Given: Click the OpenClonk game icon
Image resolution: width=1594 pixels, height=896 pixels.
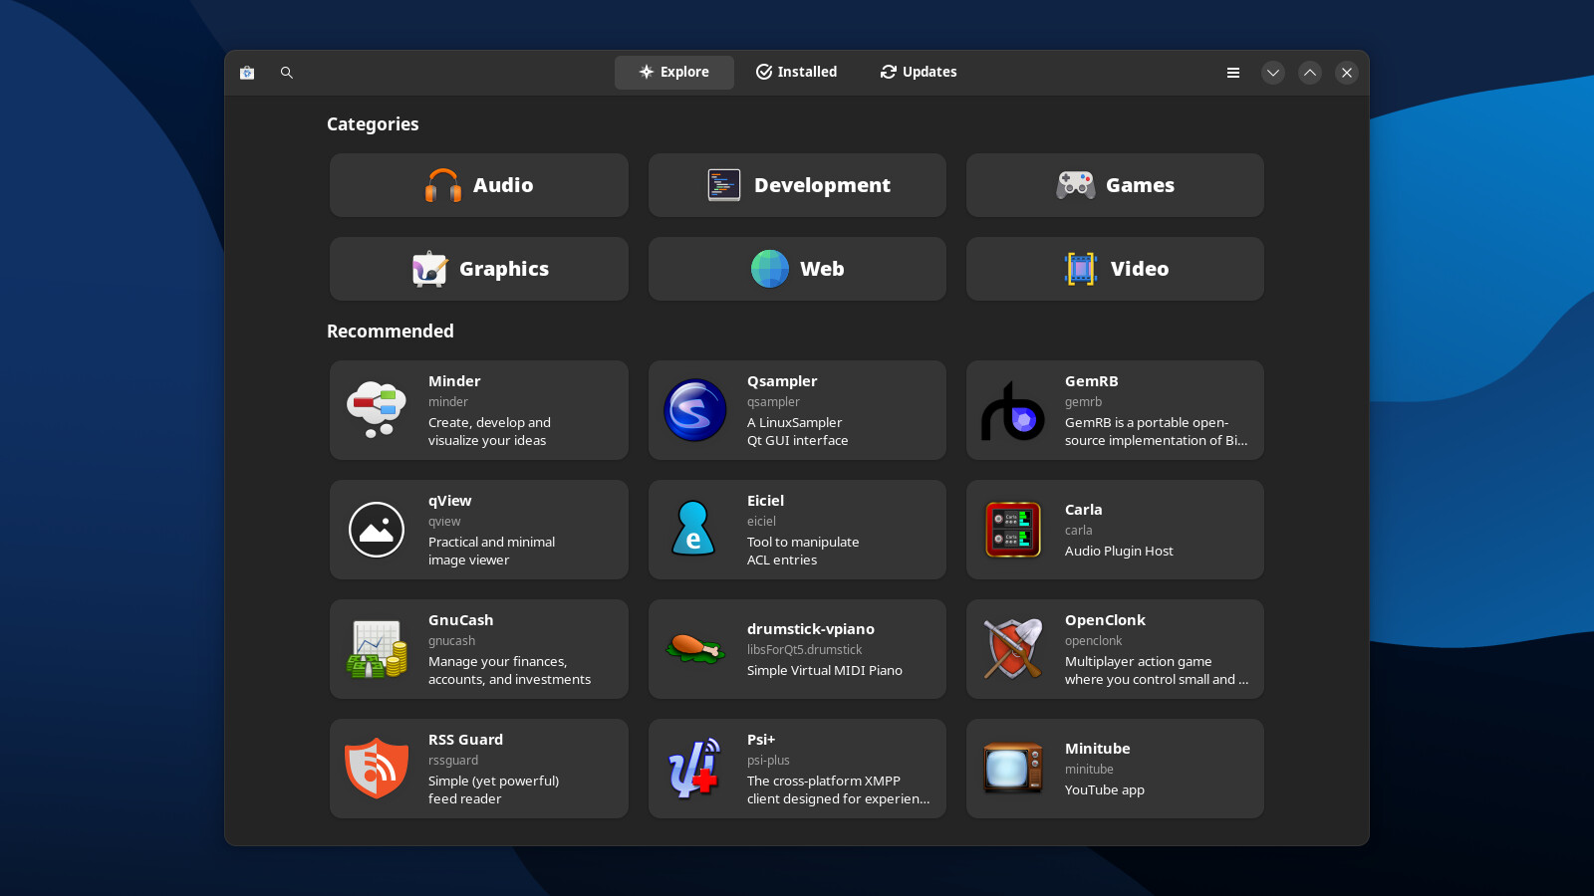Looking at the screenshot, I should pyautogui.click(x=1013, y=649).
